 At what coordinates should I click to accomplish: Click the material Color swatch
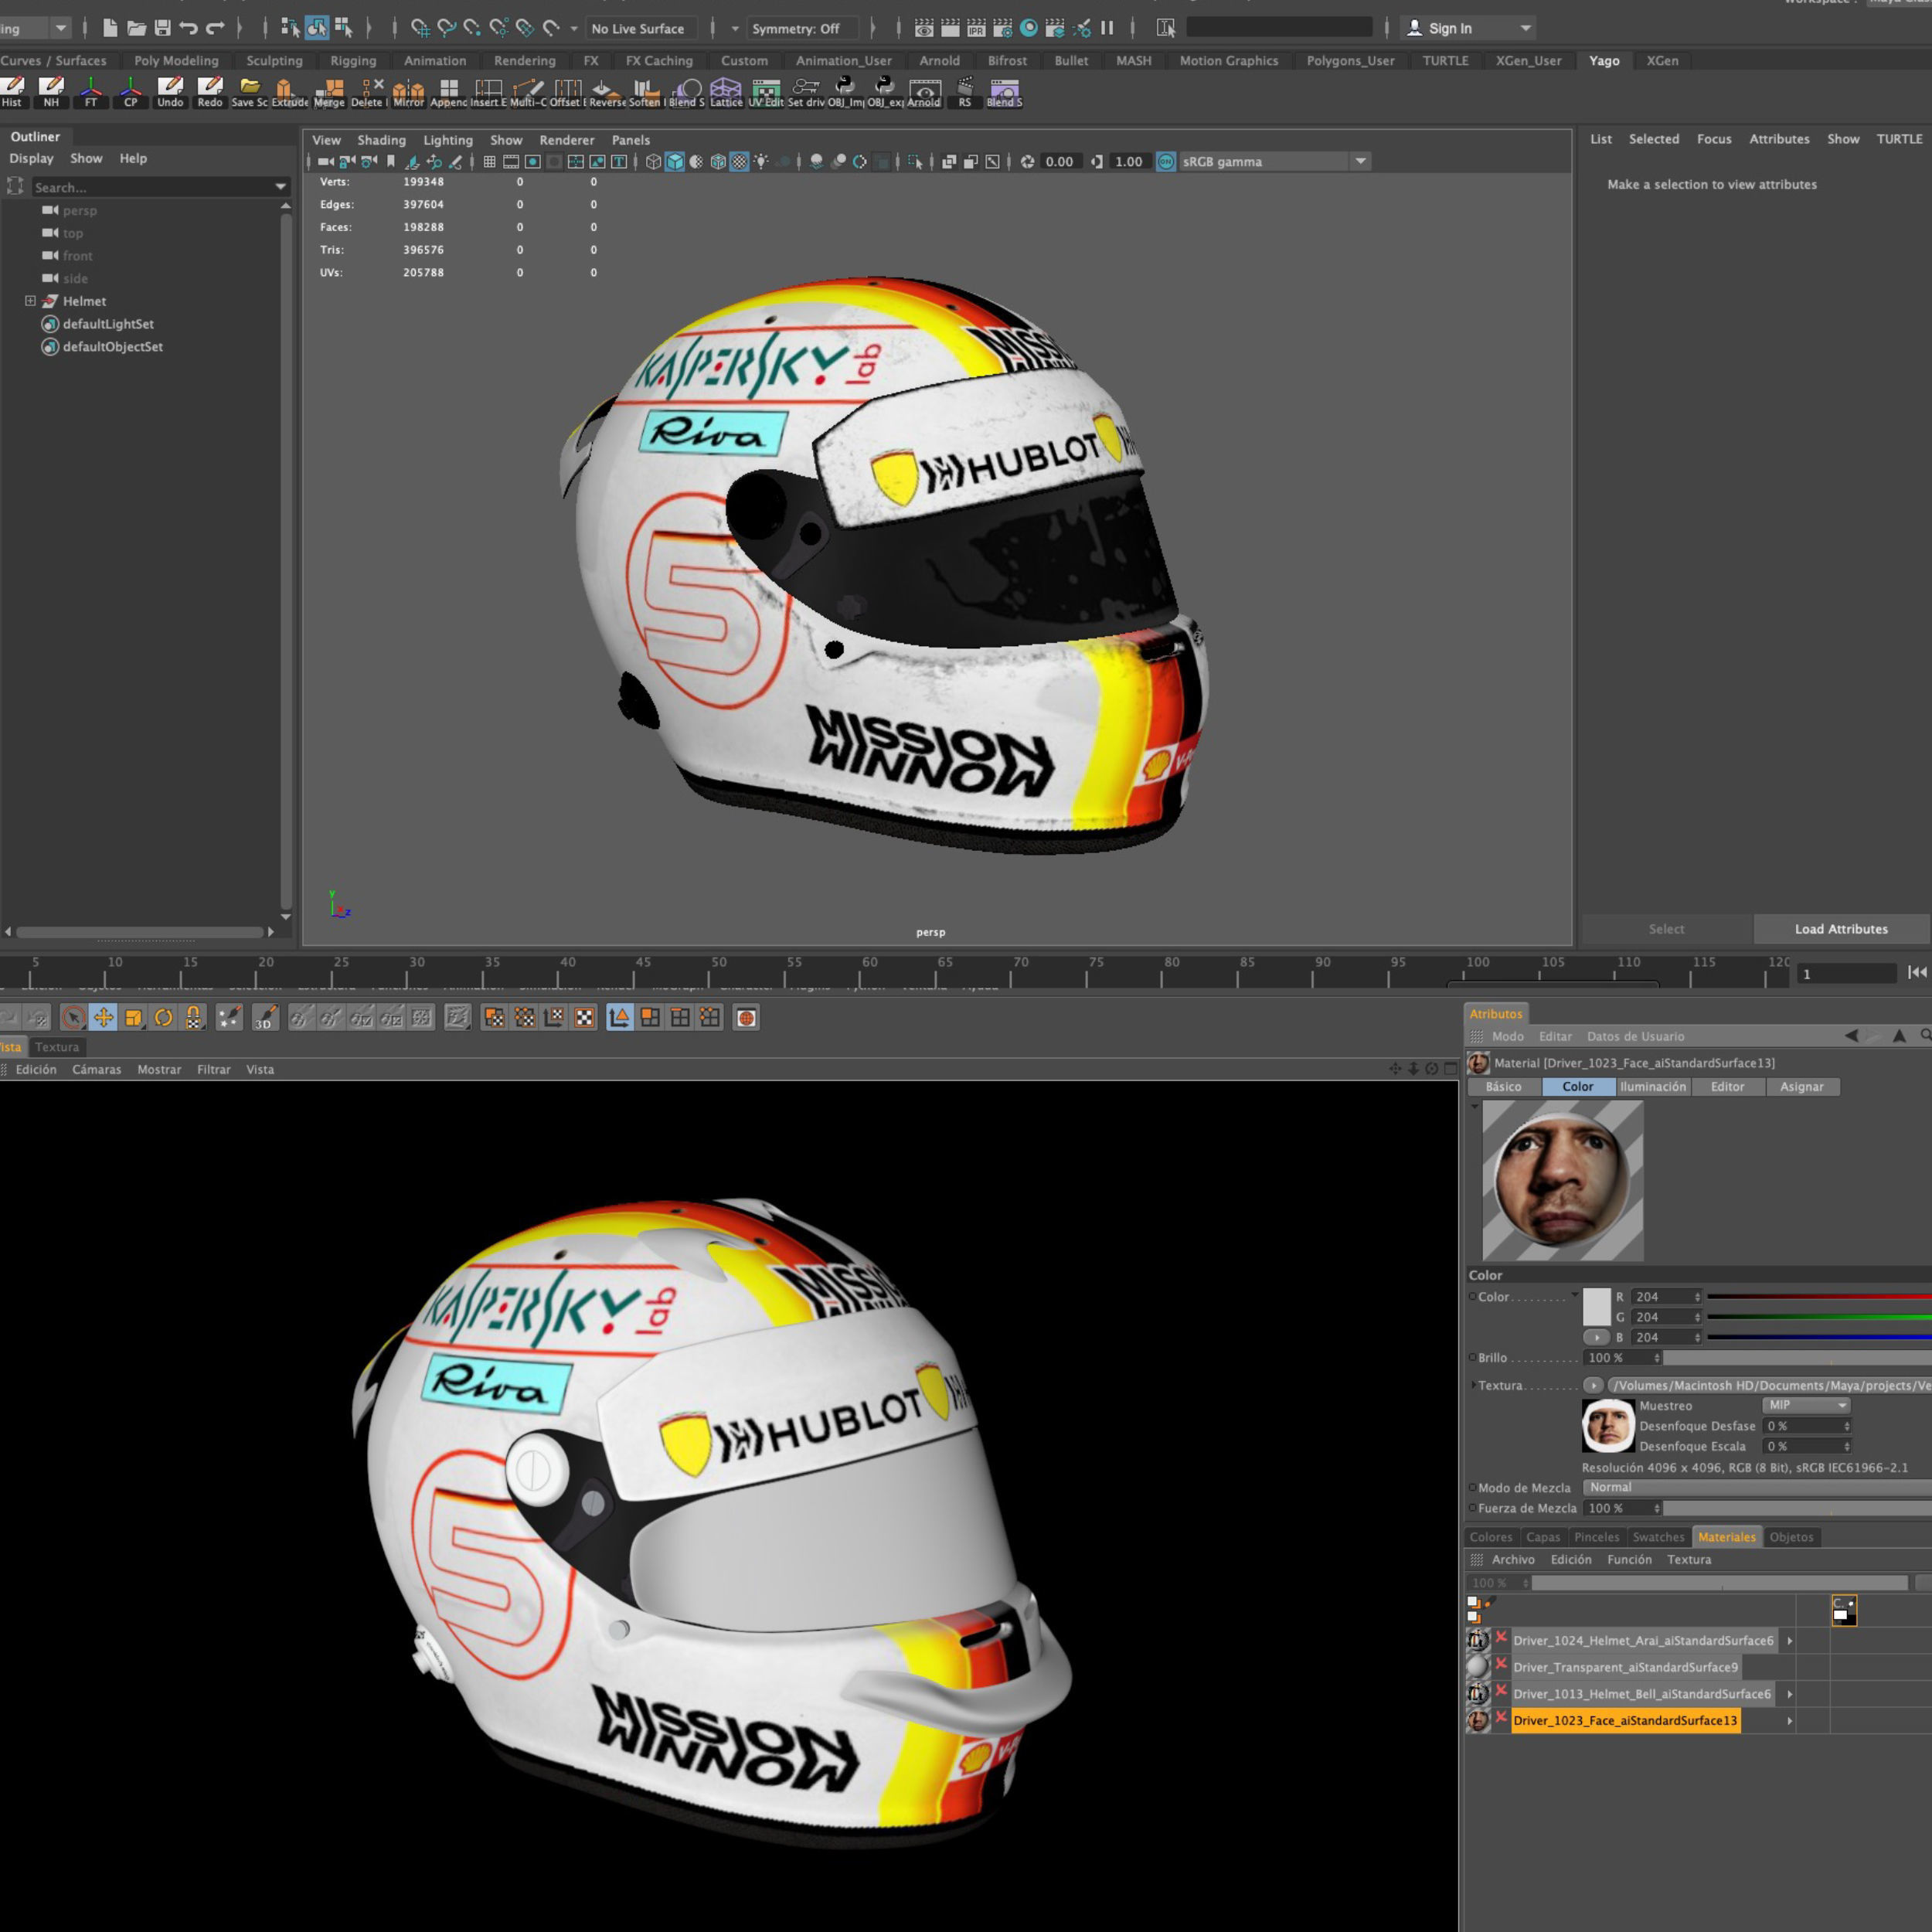coord(1596,1307)
